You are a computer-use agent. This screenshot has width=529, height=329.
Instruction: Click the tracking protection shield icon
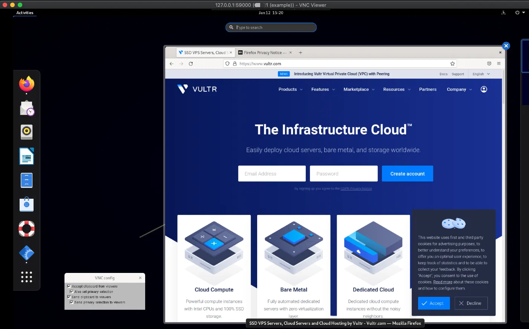pos(227,64)
